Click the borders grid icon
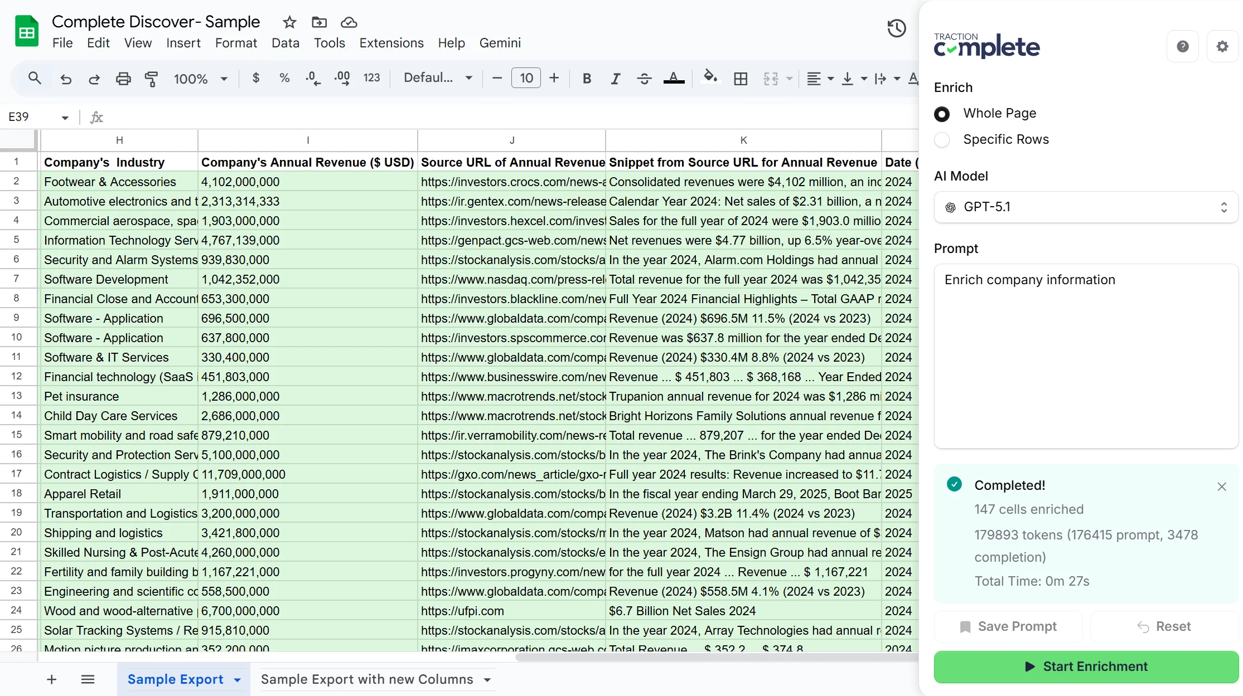The height and width of the screenshot is (696, 1243). click(x=741, y=79)
